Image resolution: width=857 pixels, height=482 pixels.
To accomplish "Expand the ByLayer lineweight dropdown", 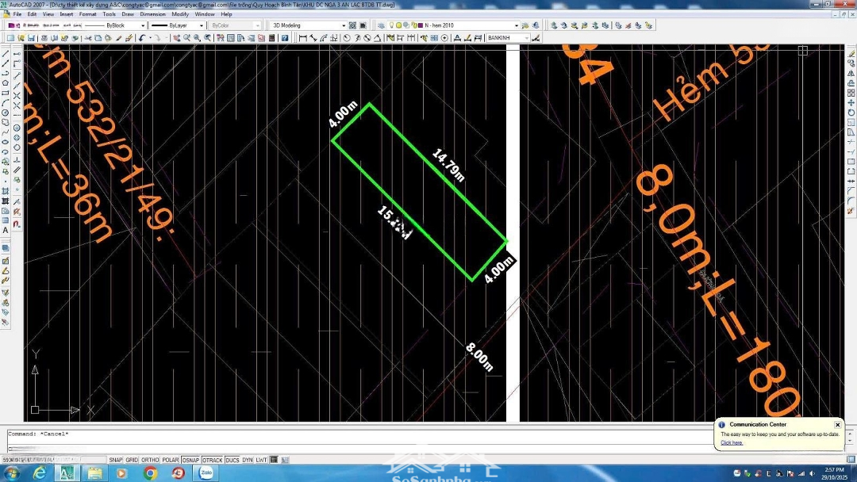I will (201, 25).
